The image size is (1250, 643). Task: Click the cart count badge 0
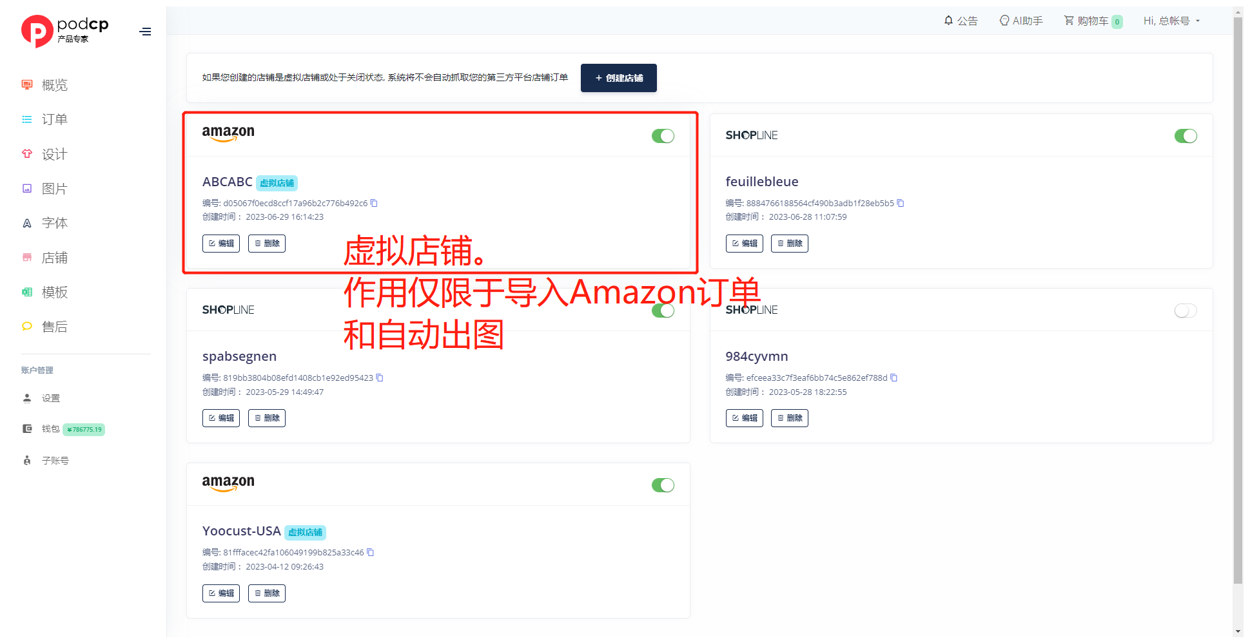[1117, 21]
